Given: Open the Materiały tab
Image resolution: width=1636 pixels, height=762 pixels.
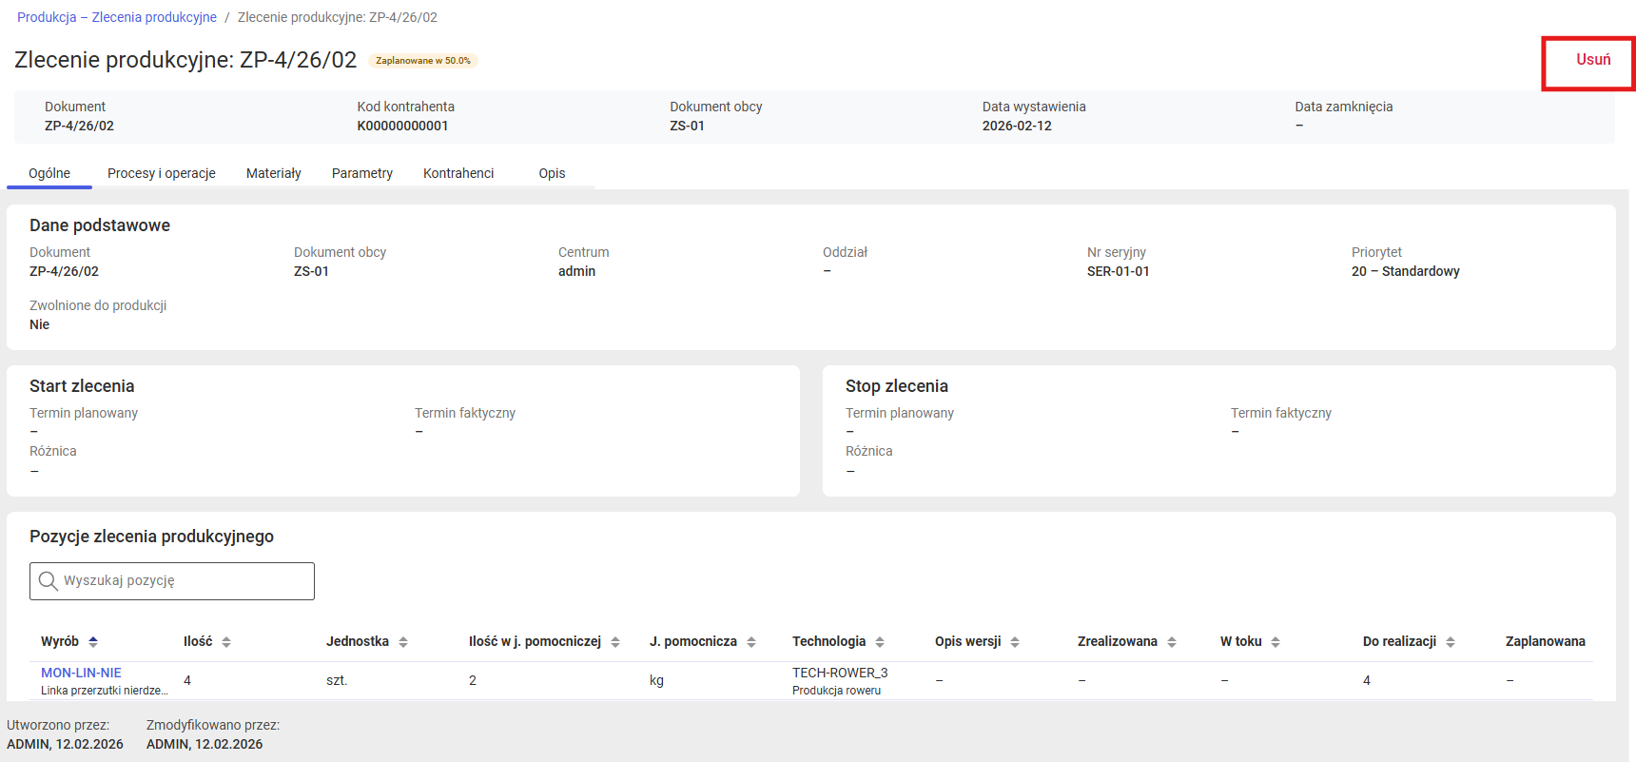Looking at the screenshot, I should coord(273,173).
